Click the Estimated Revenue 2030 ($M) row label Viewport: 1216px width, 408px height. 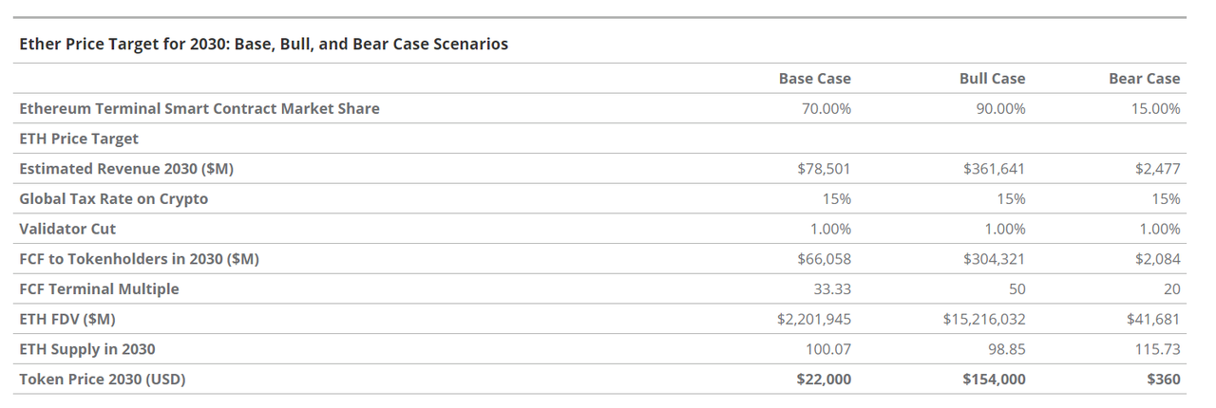pyautogui.click(x=126, y=169)
